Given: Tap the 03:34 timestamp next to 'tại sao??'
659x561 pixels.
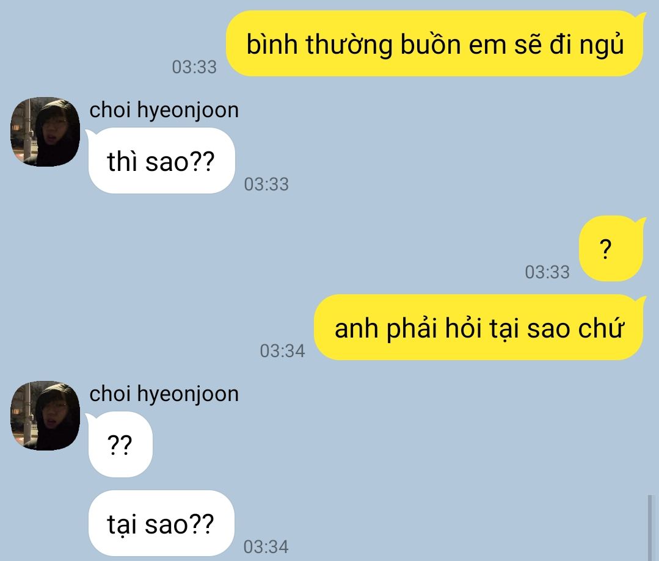Looking at the screenshot, I should click(x=266, y=547).
